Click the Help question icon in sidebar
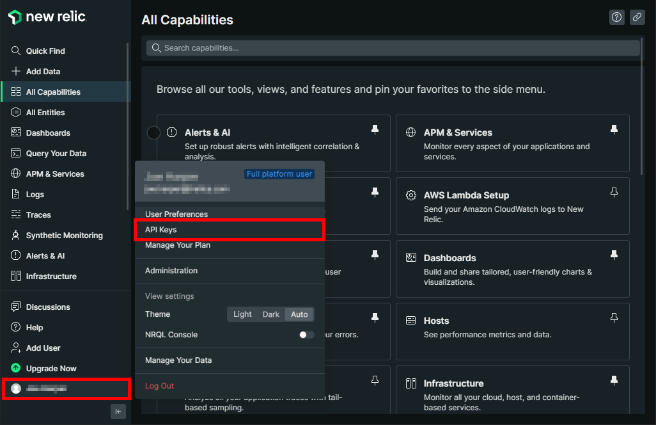This screenshot has width=656, height=425. pos(16,327)
